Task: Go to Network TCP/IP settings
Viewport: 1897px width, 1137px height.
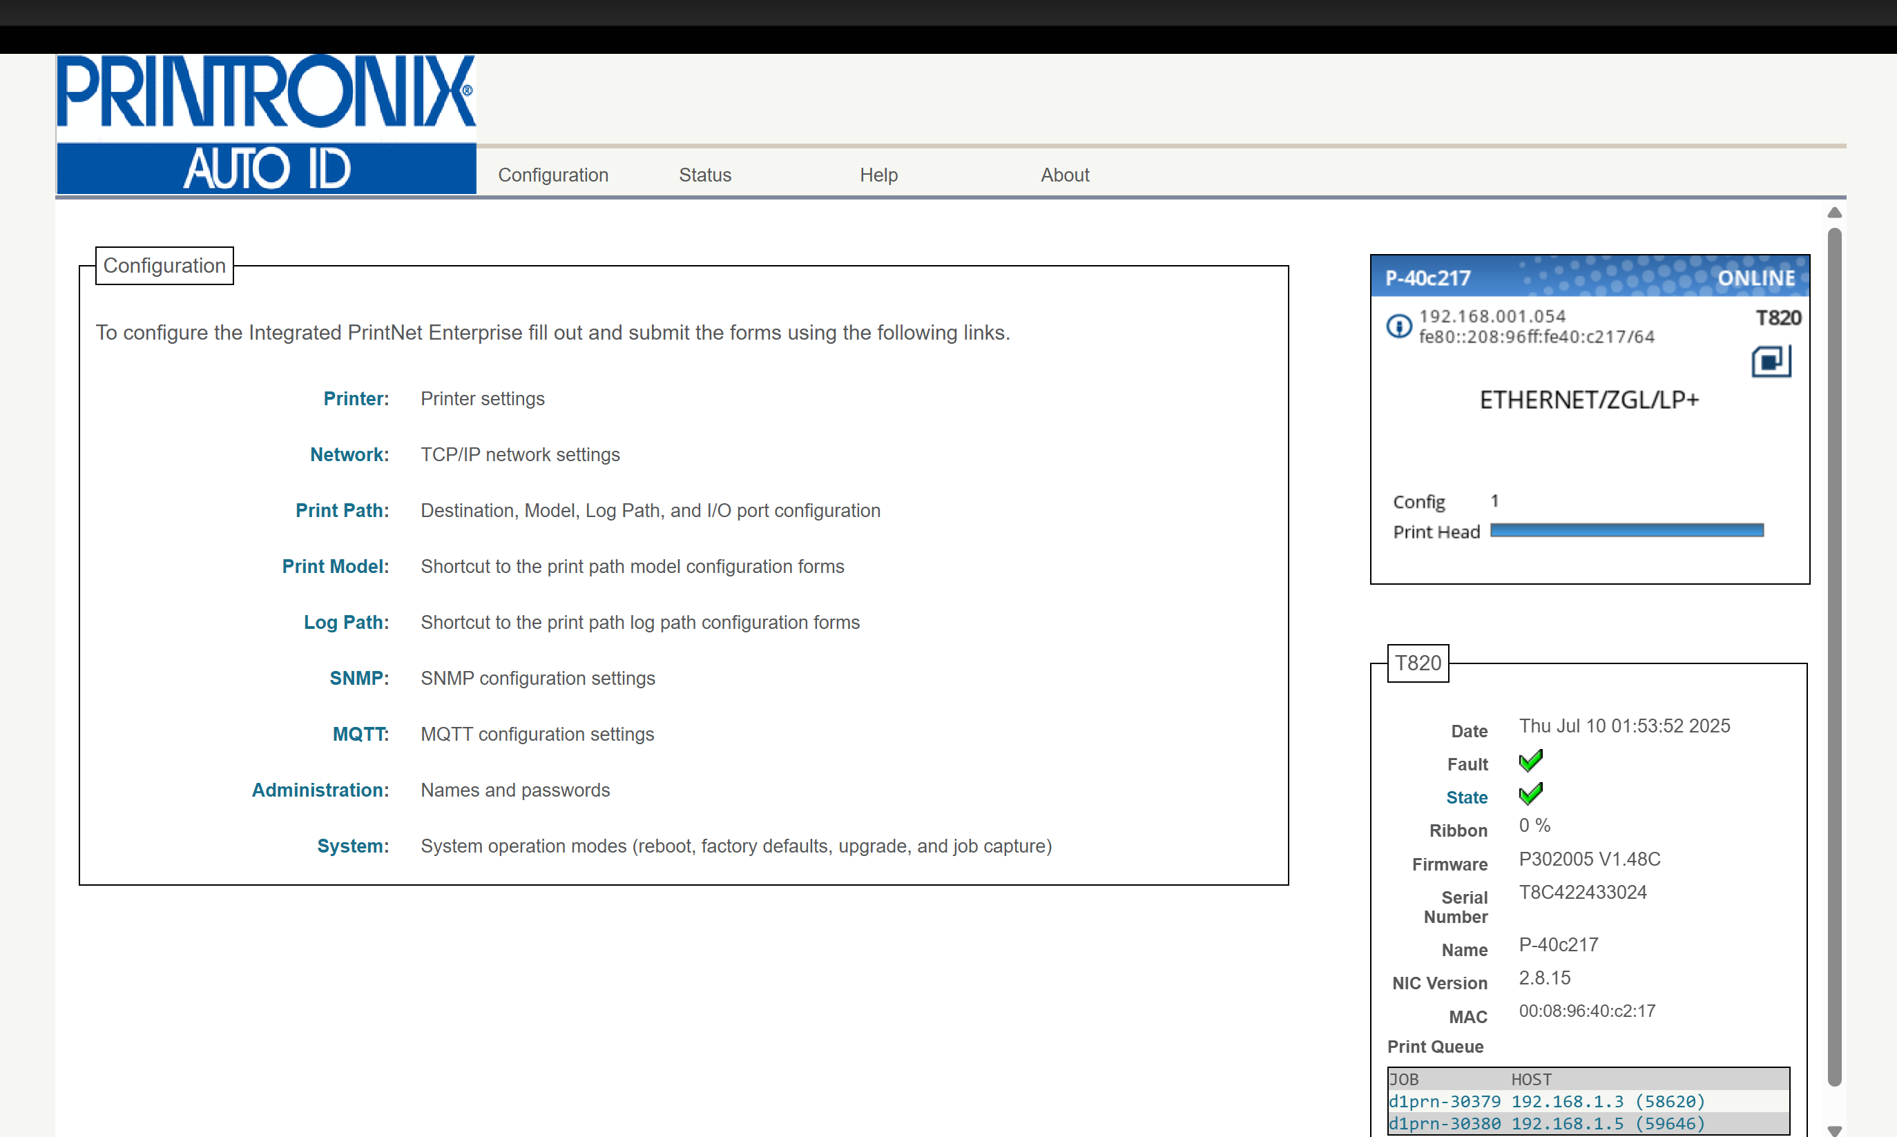Action: point(349,454)
